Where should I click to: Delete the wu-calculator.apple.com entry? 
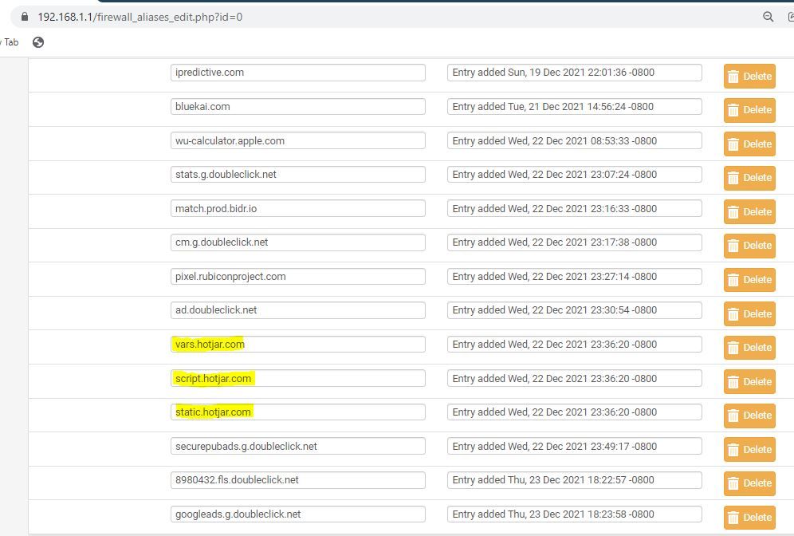point(749,144)
